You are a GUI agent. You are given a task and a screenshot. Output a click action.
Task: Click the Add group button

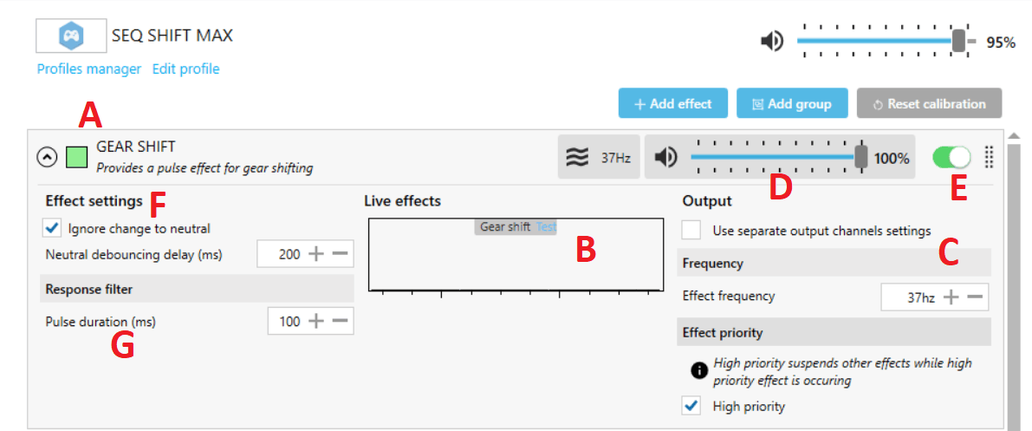[x=791, y=103]
